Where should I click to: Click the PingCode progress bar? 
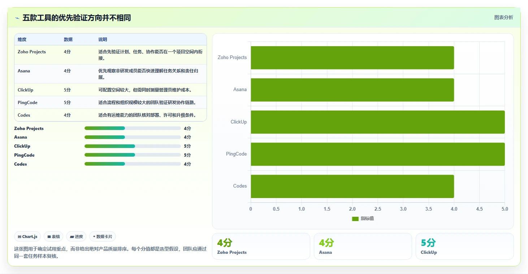[x=133, y=155]
